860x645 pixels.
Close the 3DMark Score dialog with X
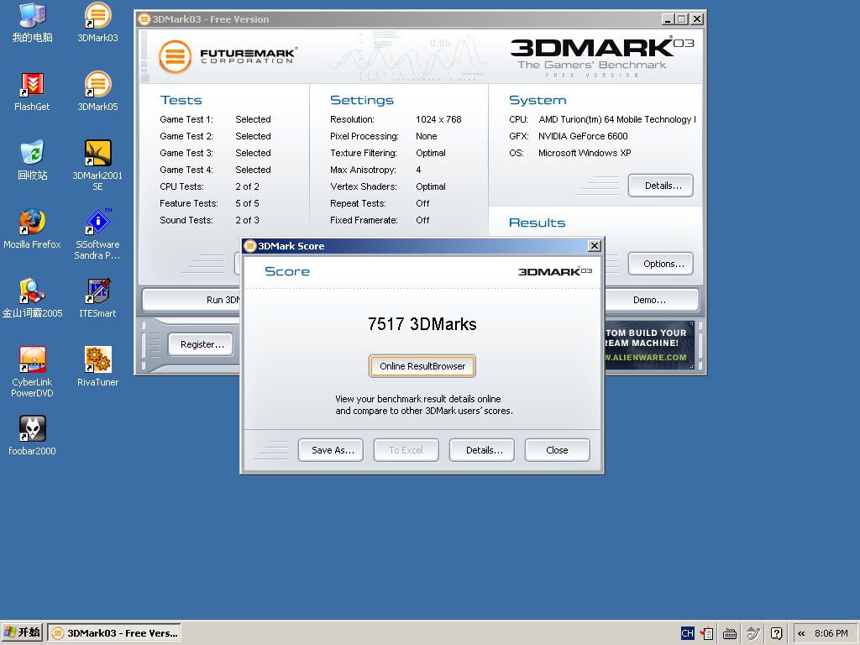coord(594,246)
